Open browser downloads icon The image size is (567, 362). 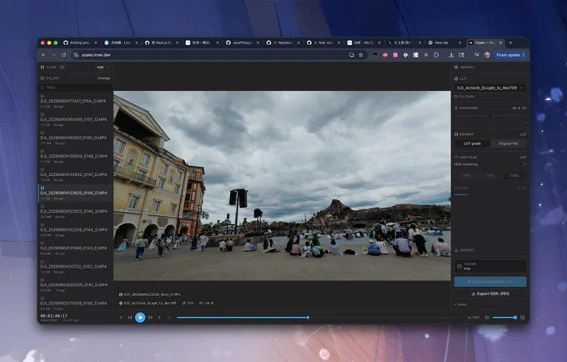click(451, 55)
